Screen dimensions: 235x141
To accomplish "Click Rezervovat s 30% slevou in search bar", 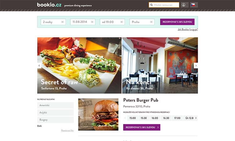I will pyautogui.click(x=177, y=22).
